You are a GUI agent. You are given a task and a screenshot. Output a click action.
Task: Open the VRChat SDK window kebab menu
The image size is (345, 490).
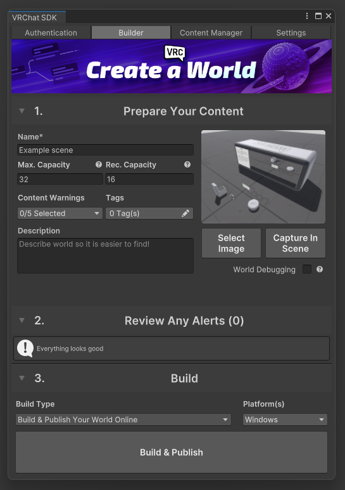pos(307,16)
